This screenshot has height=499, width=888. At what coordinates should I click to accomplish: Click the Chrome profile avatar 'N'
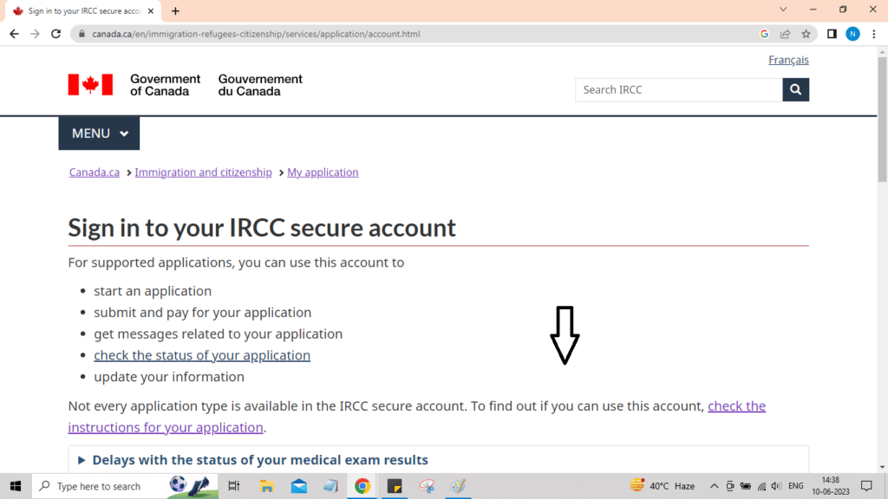click(852, 34)
